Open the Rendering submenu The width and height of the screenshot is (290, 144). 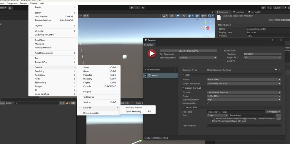tap(53, 71)
